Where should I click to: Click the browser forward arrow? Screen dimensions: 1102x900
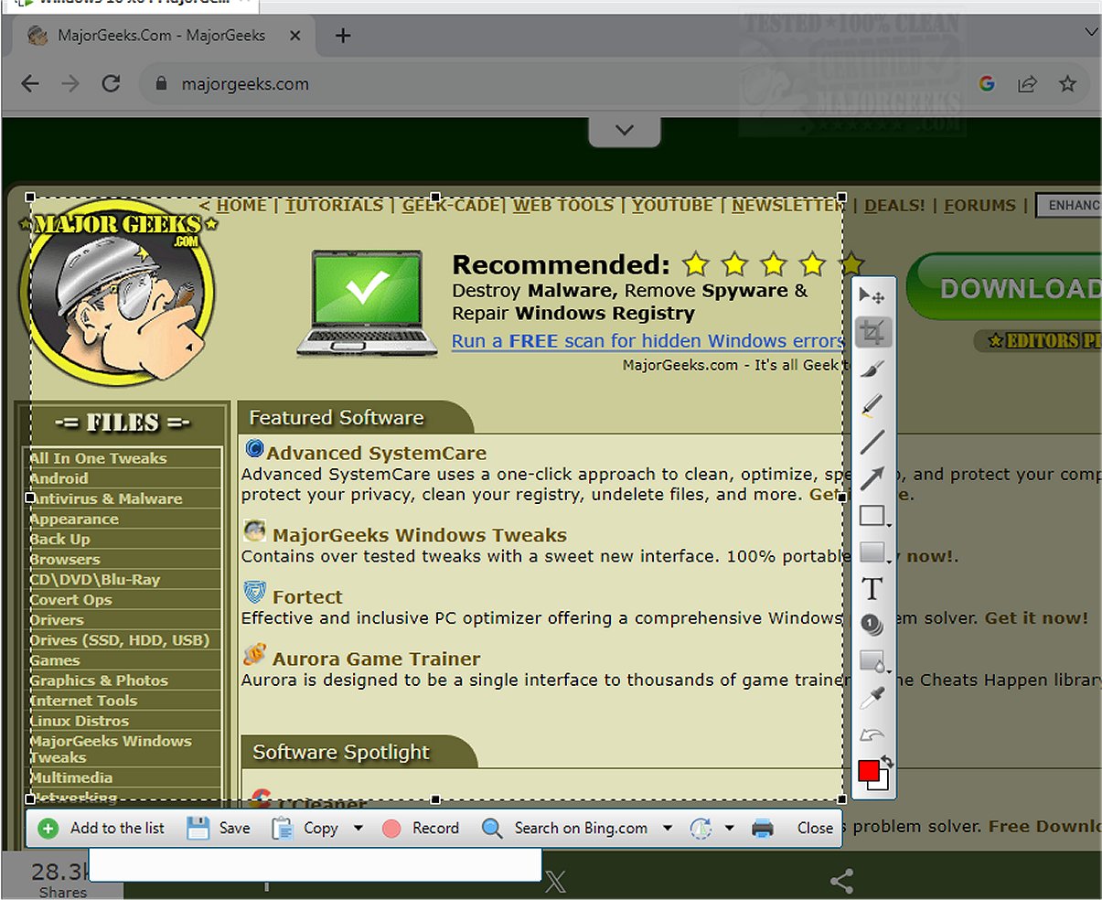click(x=70, y=83)
